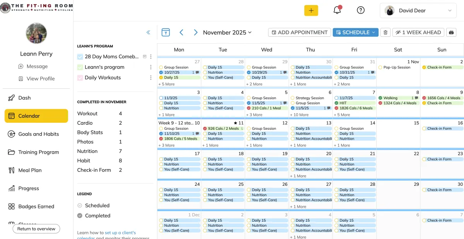464x239 pixels.
Task: Open the 1826 Cals / 6 Meals entry
Action: 355,108
